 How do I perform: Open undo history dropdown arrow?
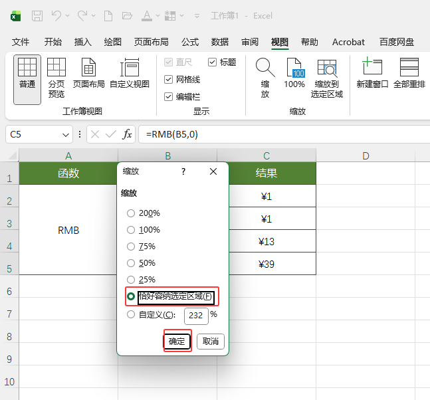pyautogui.click(x=68, y=16)
